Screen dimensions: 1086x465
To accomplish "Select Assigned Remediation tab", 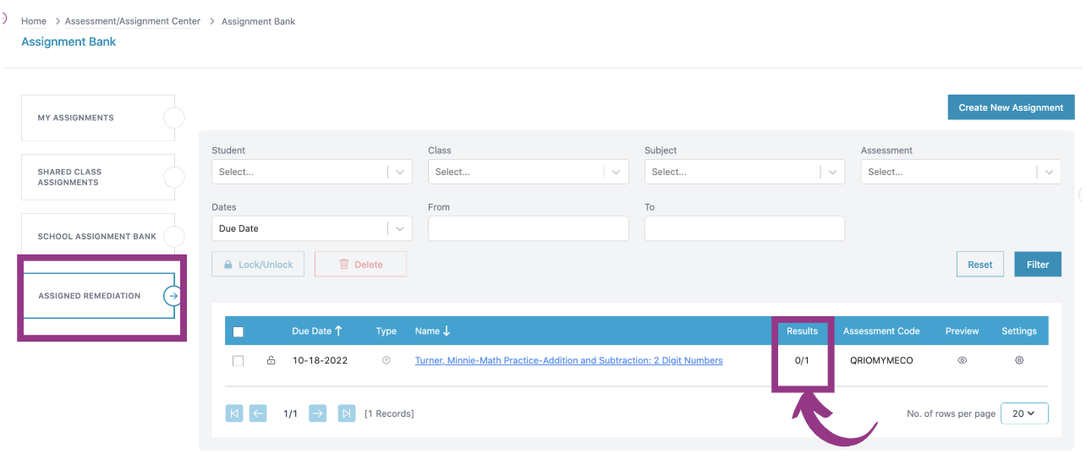I will [98, 296].
